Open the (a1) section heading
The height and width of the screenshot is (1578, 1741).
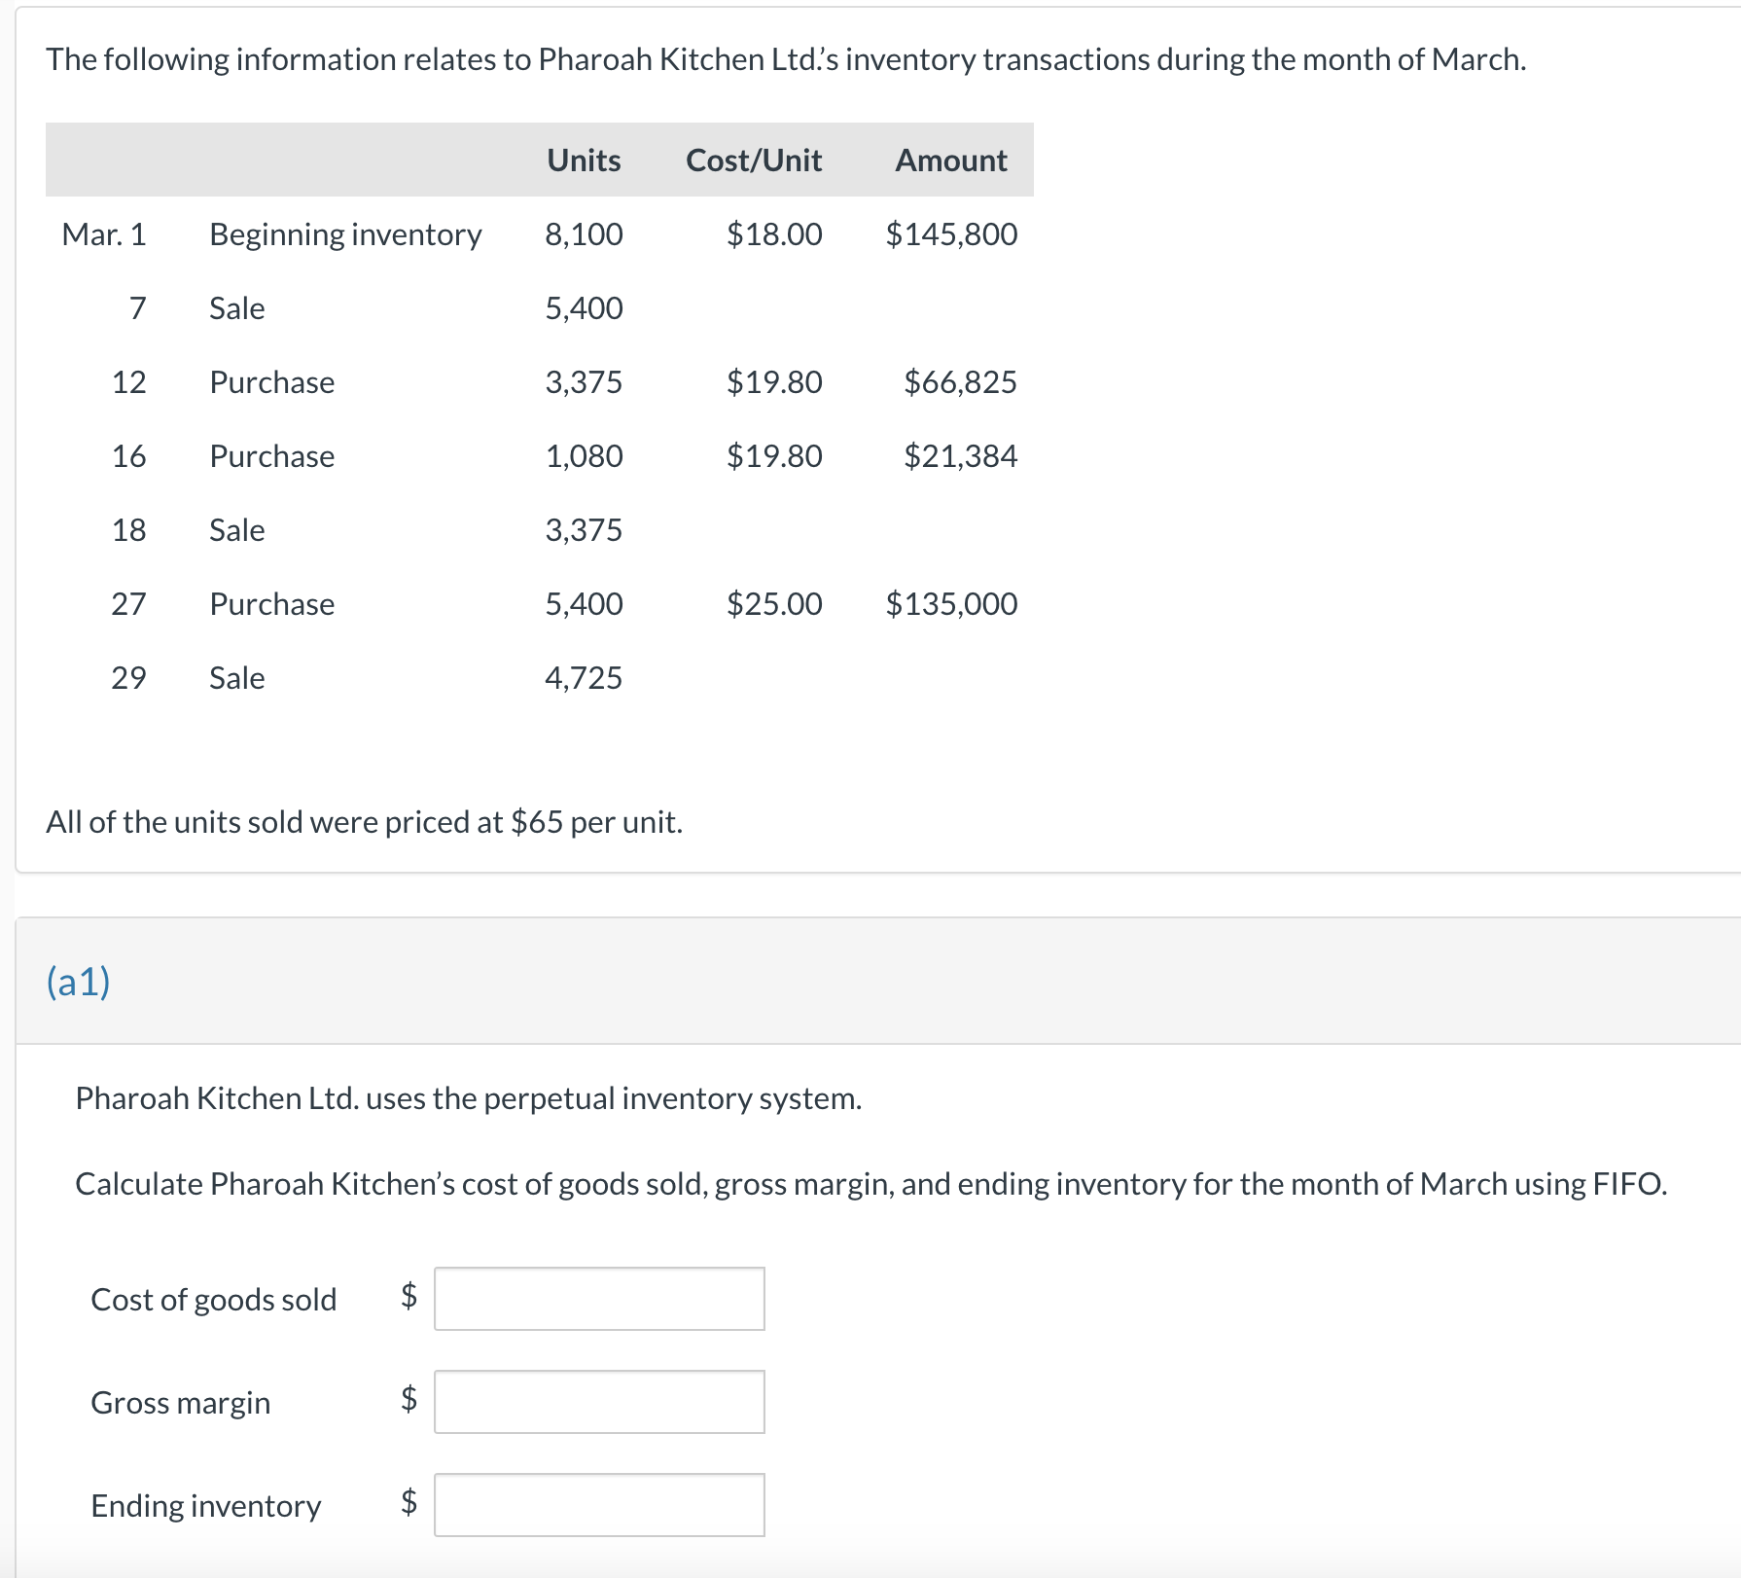(x=78, y=981)
